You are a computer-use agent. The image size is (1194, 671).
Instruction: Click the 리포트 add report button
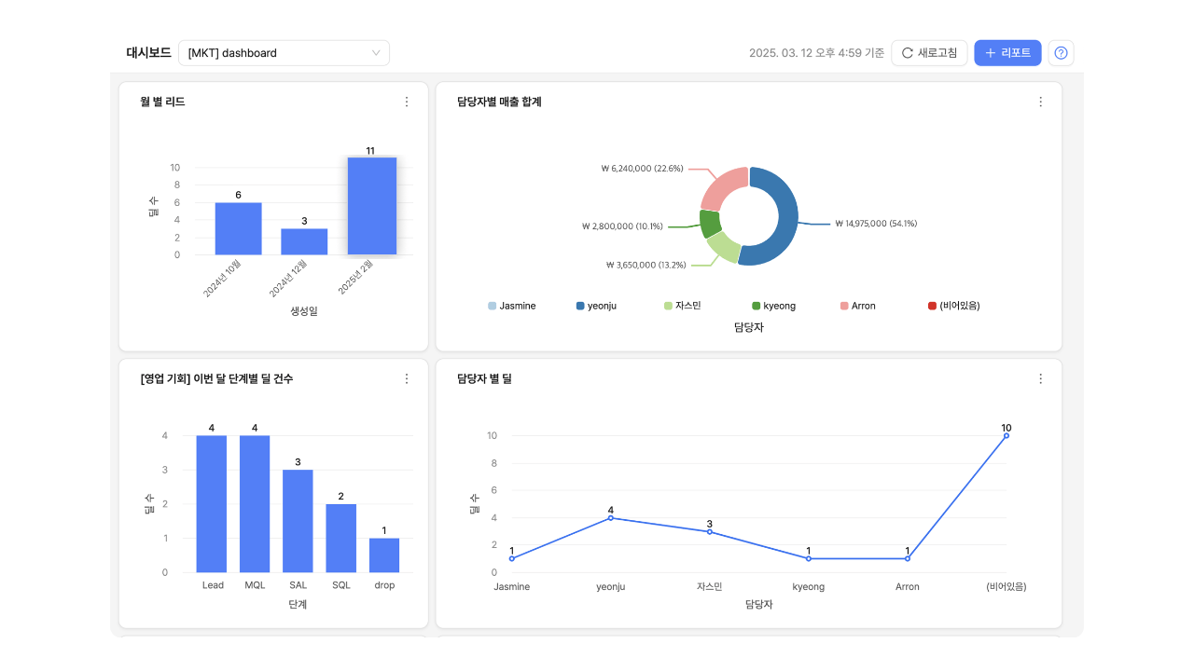(1007, 53)
